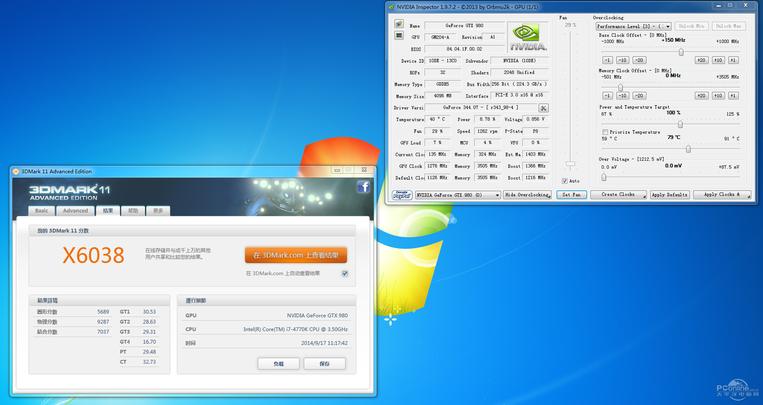The height and width of the screenshot is (405, 763).
Task: Click +20 under Memory Clock Offset
Action: 702,96
